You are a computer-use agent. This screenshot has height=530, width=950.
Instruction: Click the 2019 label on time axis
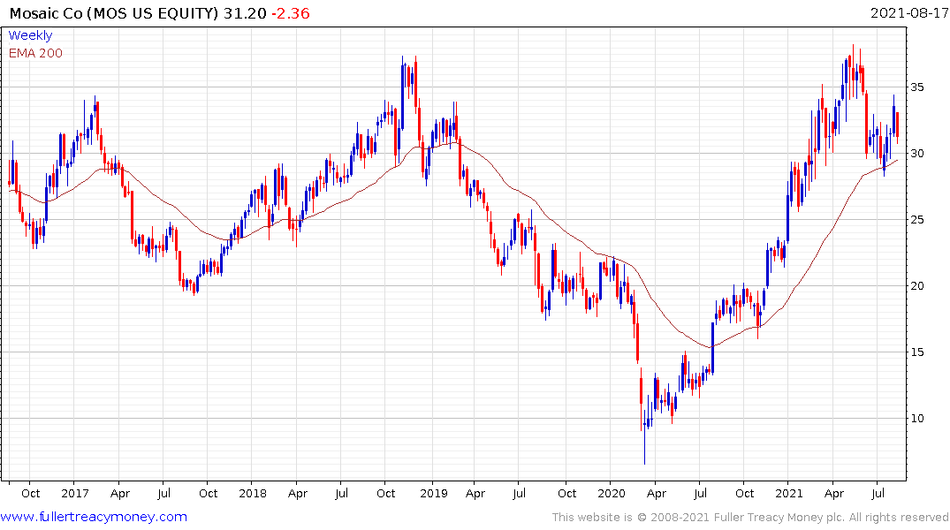433,493
